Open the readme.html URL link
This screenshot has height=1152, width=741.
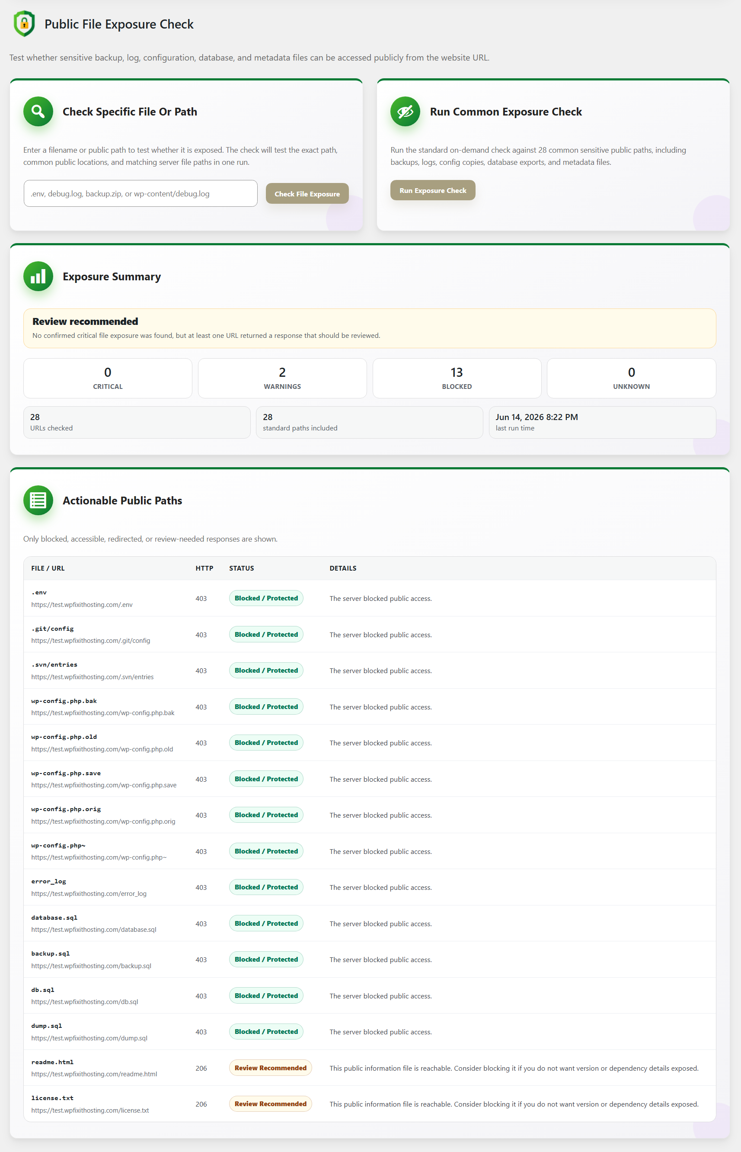pyautogui.click(x=94, y=1074)
